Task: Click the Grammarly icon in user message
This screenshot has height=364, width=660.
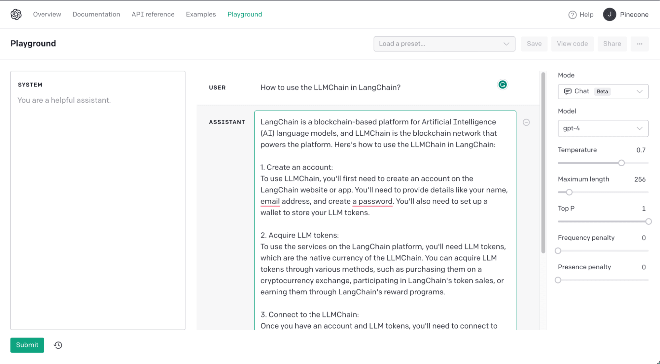Action: (x=502, y=85)
